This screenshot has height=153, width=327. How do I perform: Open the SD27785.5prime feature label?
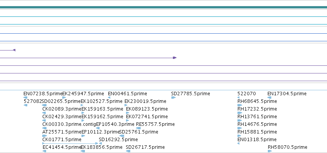(191, 94)
